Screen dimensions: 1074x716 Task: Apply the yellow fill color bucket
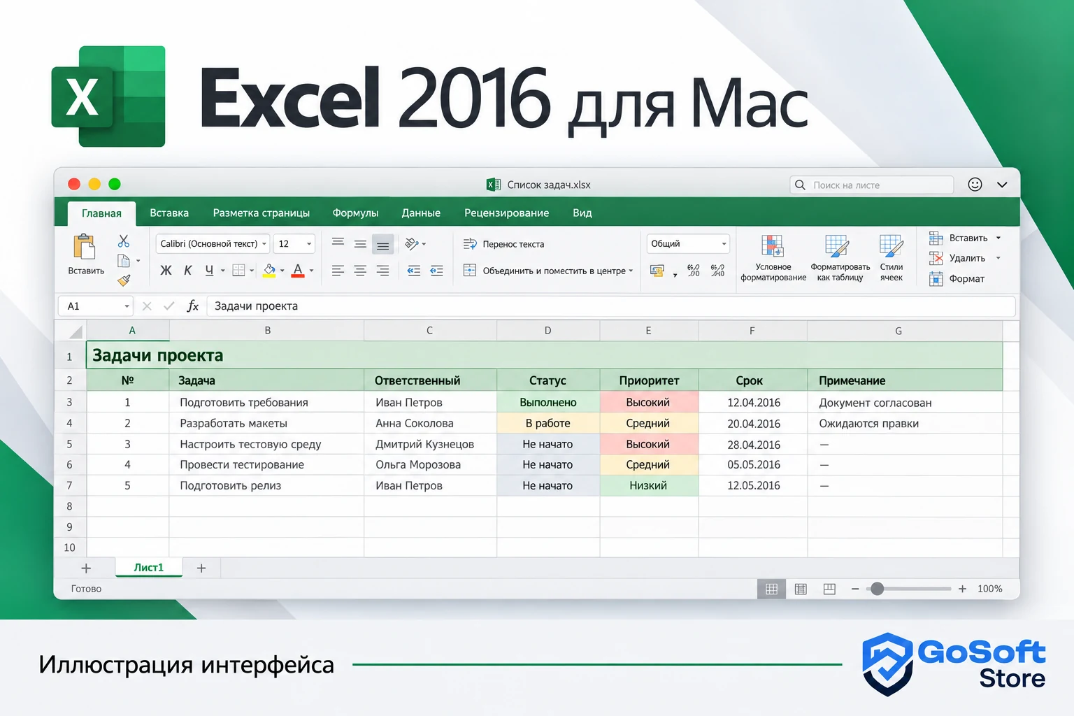[x=269, y=271]
